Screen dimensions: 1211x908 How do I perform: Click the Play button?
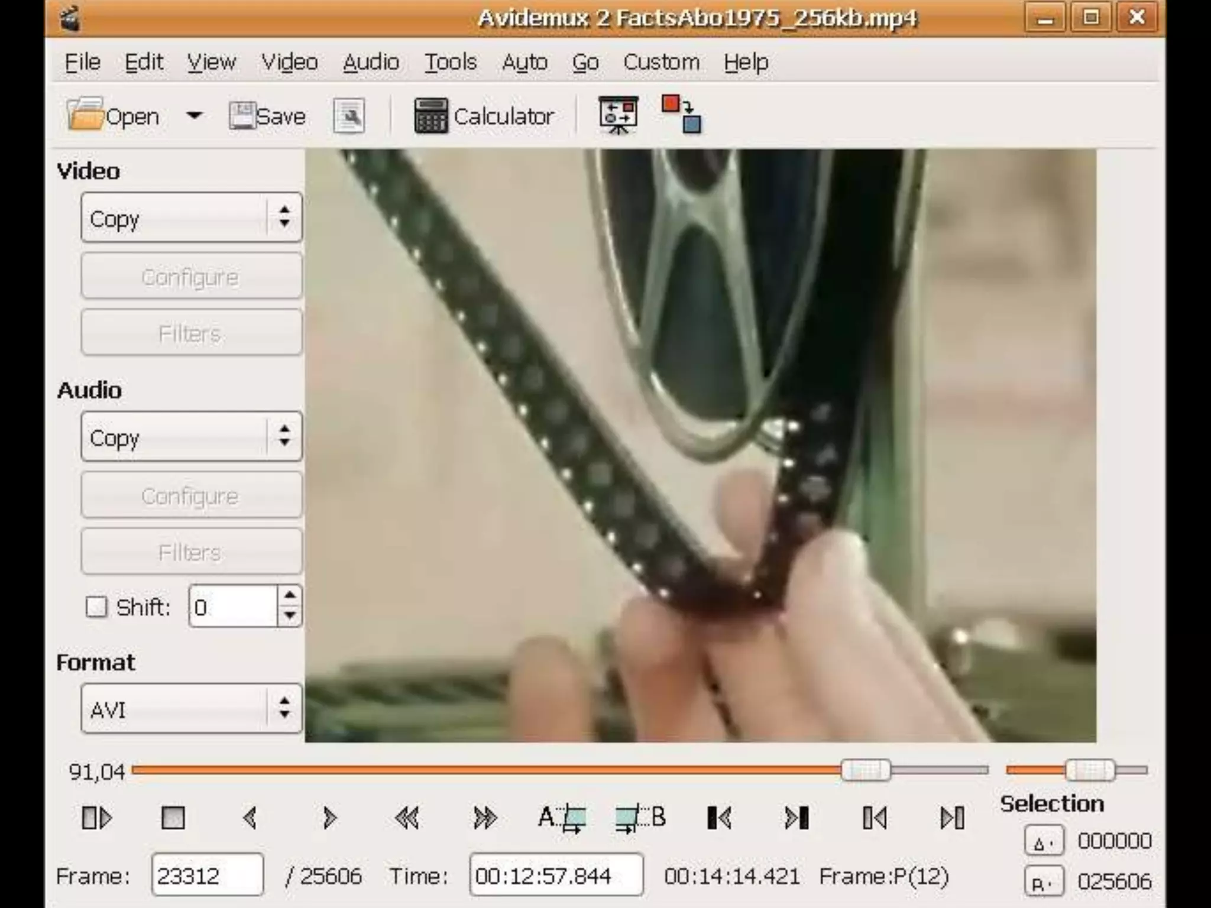click(x=96, y=818)
